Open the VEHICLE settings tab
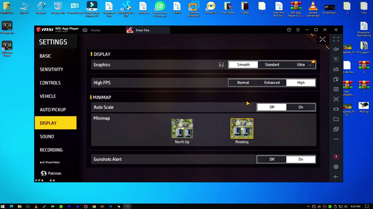 pyautogui.click(x=48, y=96)
